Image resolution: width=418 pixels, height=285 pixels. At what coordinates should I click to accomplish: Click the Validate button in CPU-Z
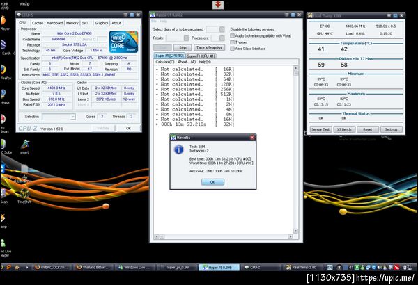point(103,129)
